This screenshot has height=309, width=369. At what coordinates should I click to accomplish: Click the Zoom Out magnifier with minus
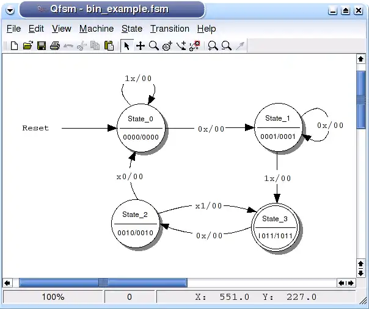(x=227, y=46)
